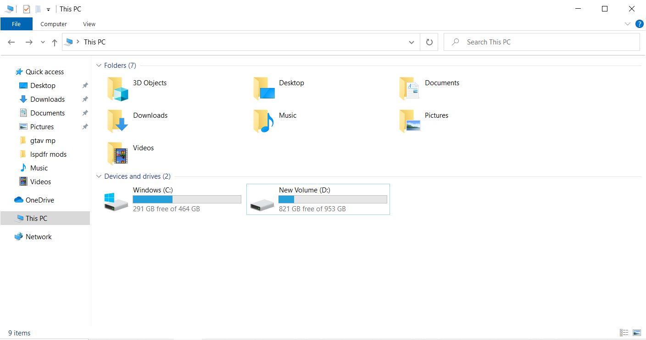Open the Videos folder in Folders section
The image size is (646, 340).
tap(117, 154)
